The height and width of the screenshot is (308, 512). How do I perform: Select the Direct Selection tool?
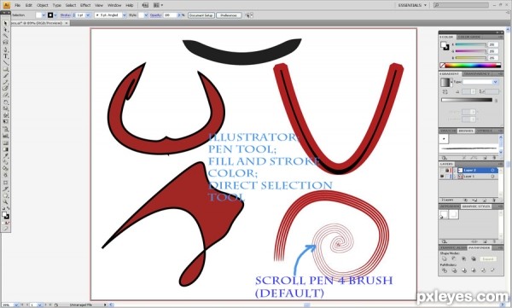tap(5, 30)
